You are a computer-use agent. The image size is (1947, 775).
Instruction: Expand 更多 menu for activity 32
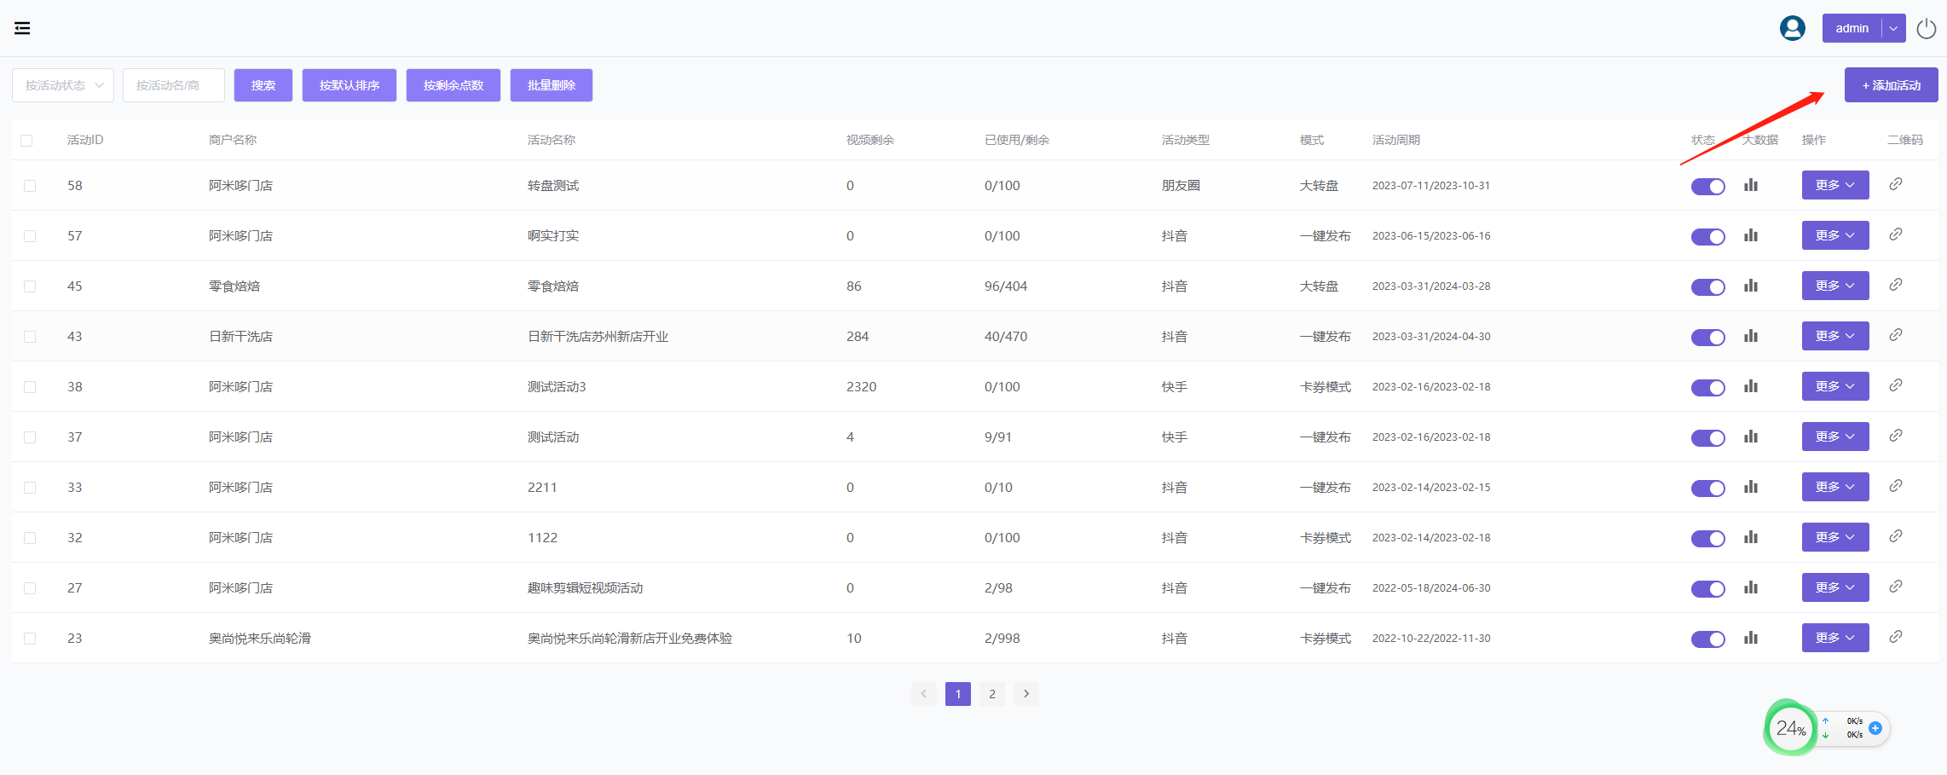pyautogui.click(x=1835, y=537)
